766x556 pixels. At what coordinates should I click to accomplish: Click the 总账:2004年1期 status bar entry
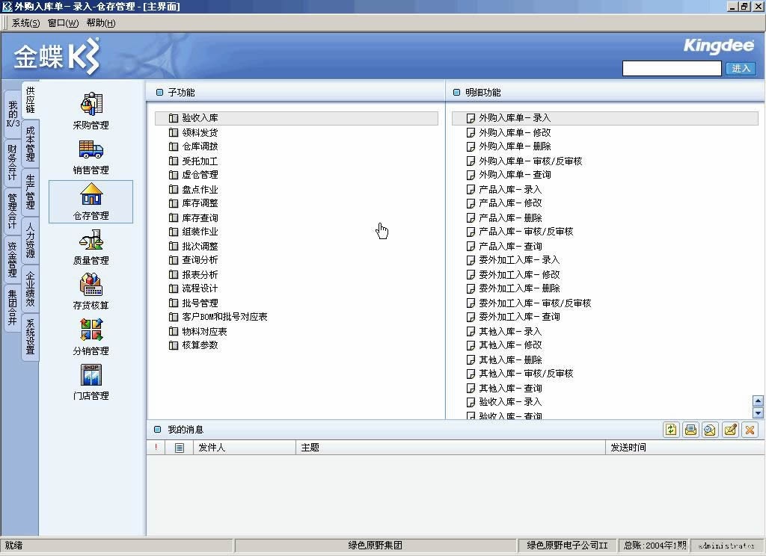click(654, 546)
